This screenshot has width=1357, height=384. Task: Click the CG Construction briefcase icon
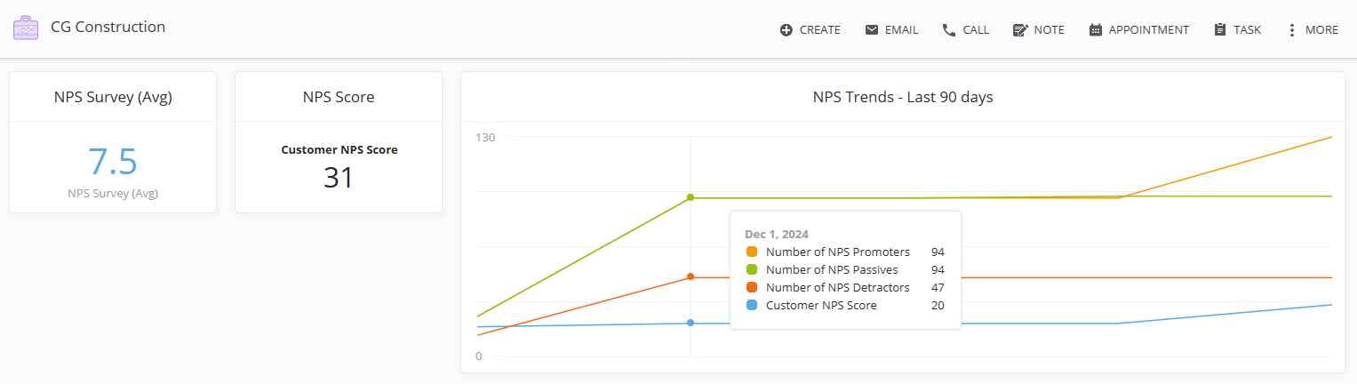click(x=26, y=28)
